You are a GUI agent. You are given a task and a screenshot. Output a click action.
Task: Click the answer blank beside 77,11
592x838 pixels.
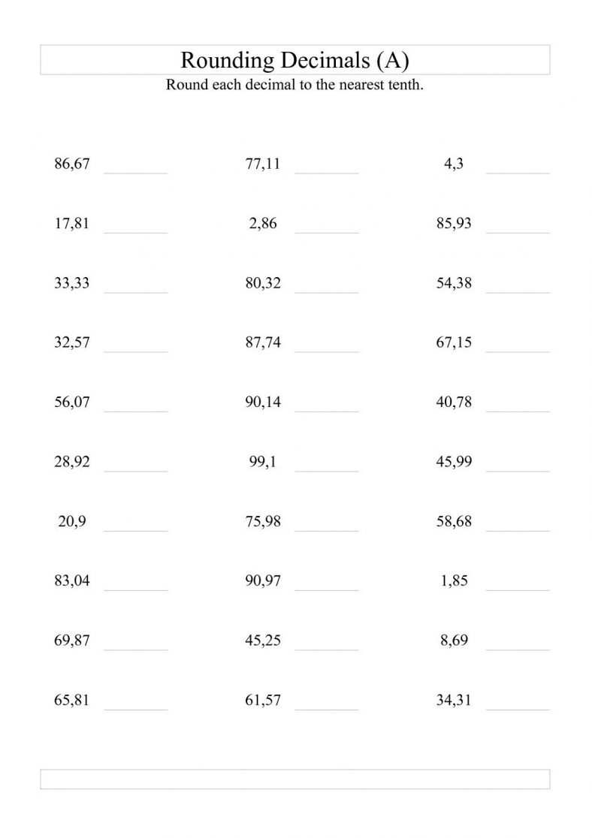click(x=327, y=173)
